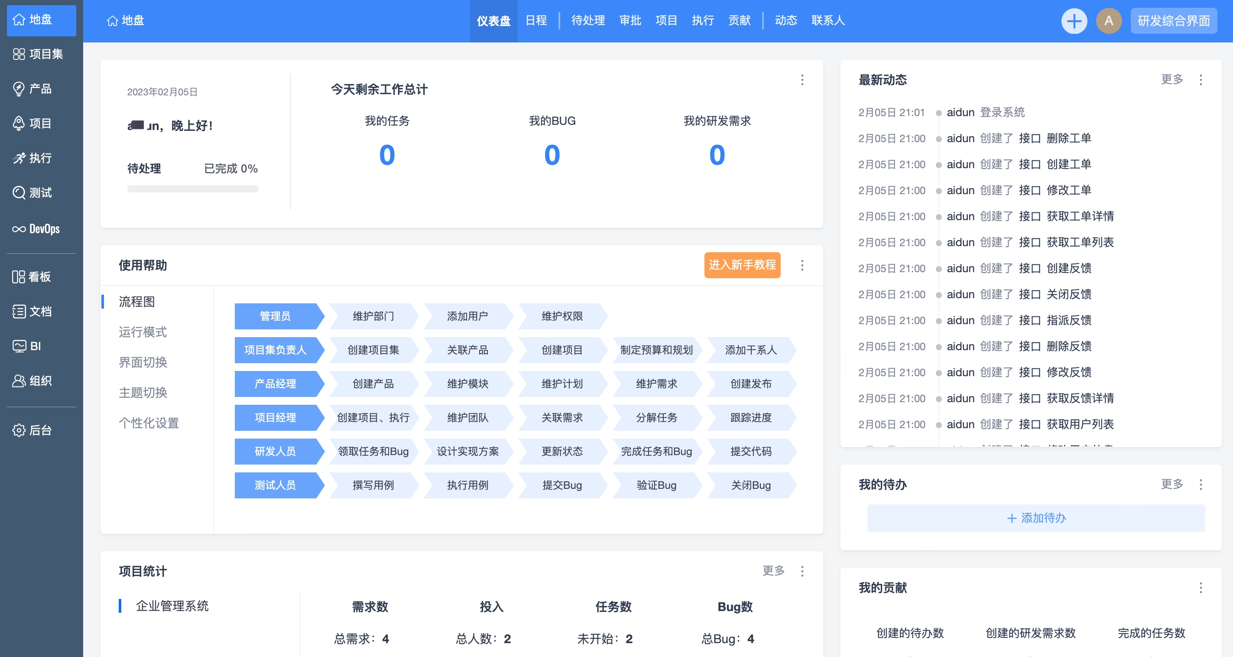1233x657 pixels.
Task: Click the 待处理 progress bar
Action: (192, 189)
